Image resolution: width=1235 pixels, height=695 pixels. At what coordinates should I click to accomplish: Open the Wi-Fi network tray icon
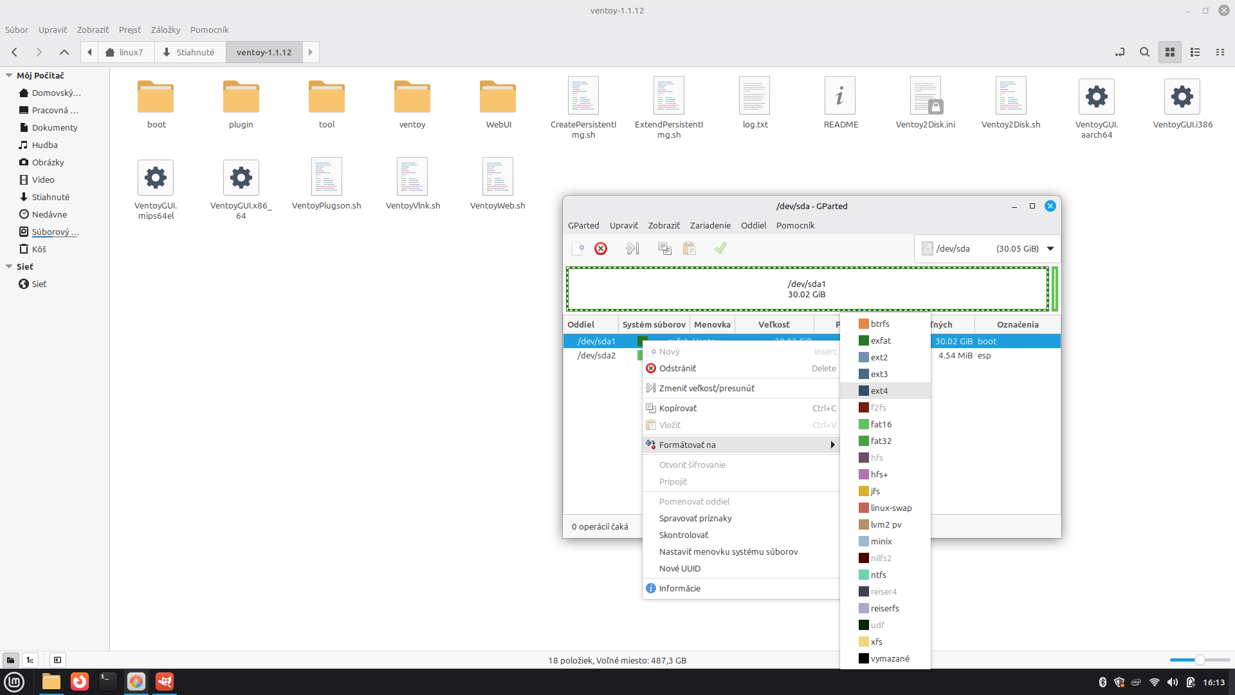(x=1155, y=682)
